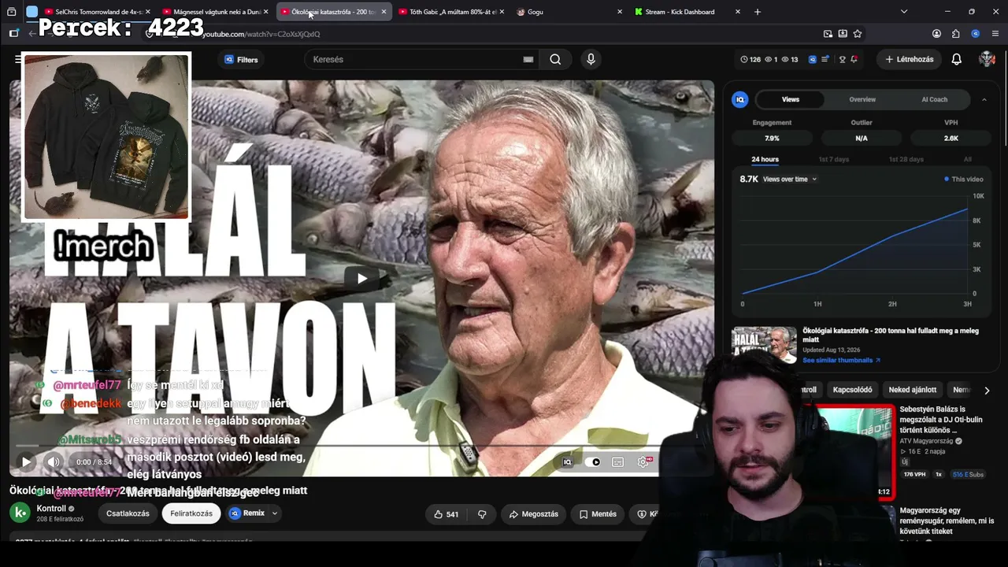Switch to the Stream - Kick Dashboard tab
1008x567 pixels.
(687, 12)
